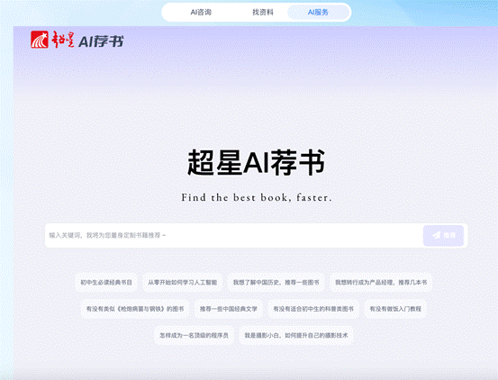The height and width of the screenshot is (380, 498).
Task: Select 推荐一些中国经典文学 suggestion
Action: click(x=229, y=309)
